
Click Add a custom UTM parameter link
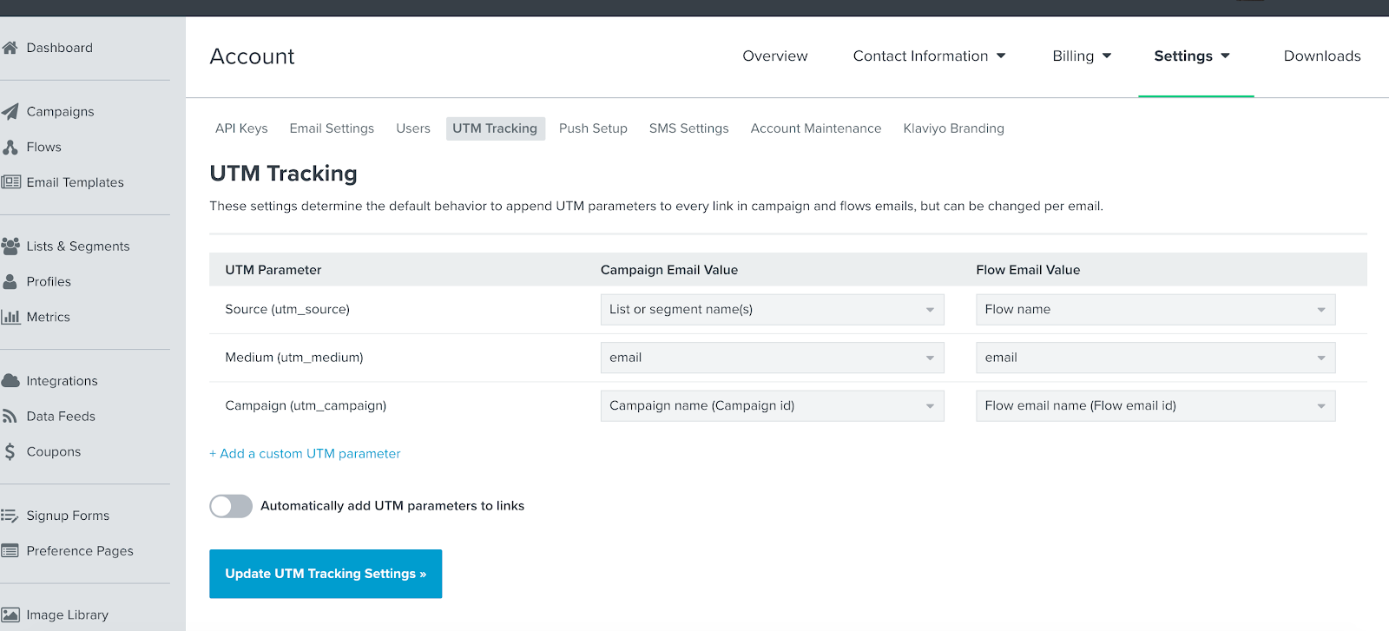point(306,454)
